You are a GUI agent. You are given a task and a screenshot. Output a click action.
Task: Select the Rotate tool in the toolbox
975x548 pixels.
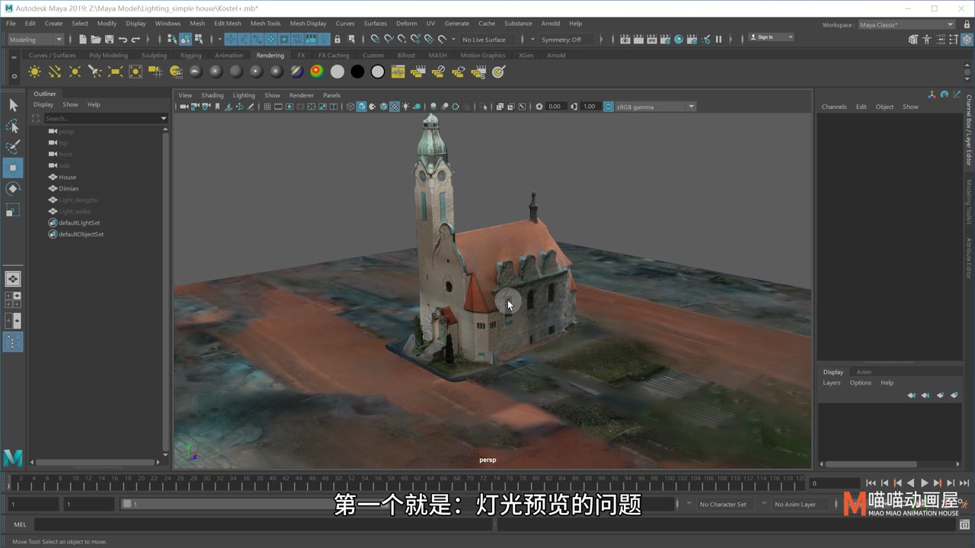(13, 189)
